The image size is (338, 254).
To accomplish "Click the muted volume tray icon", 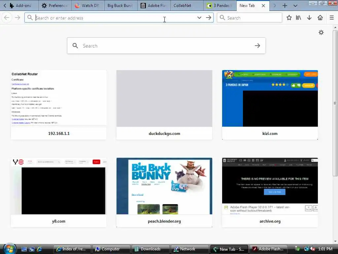I will point(313,249).
